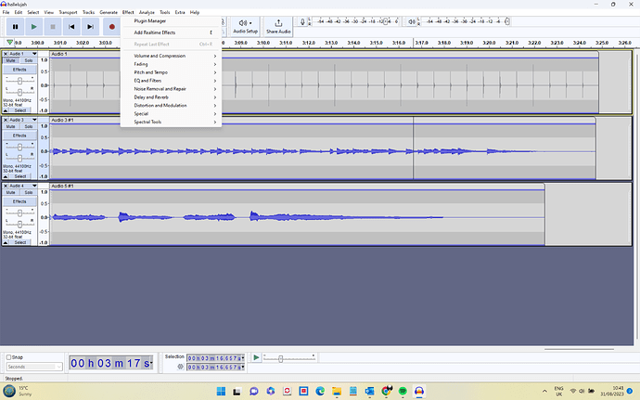Enable the Snap checkbox
This screenshot has width=640, height=400.
pyautogui.click(x=8, y=357)
